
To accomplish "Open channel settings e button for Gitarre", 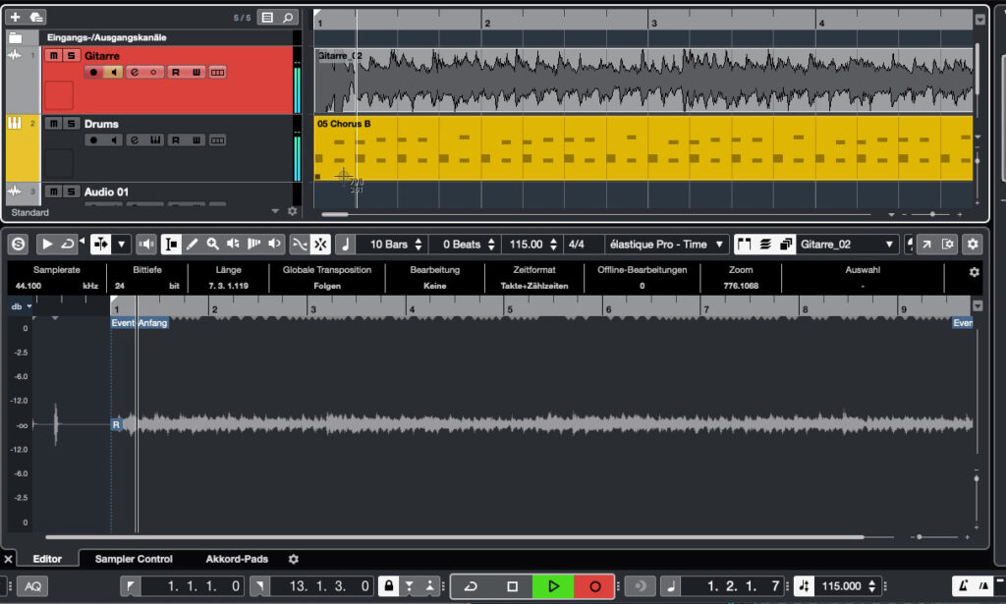I will pos(135,73).
